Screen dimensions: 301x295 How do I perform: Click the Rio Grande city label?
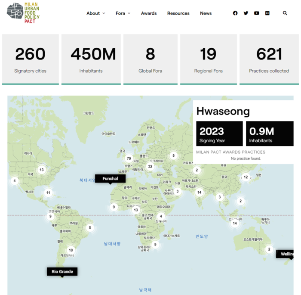point(62,271)
